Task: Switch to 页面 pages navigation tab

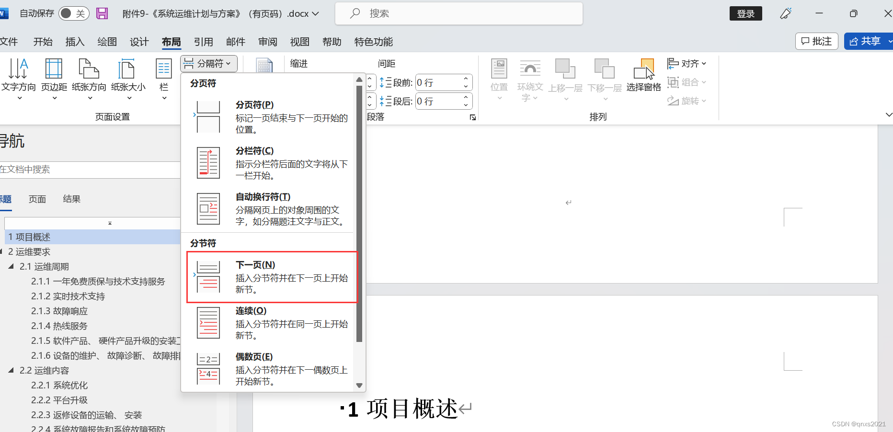Action: 37,199
